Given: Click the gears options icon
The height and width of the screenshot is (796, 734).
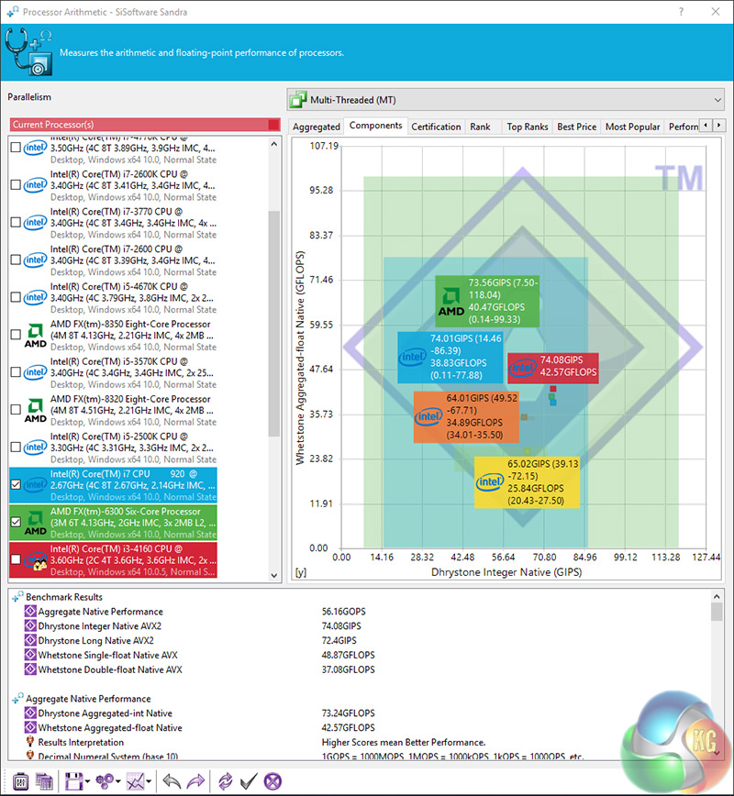Looking at the screenshot, I should [x=105, y=781].
